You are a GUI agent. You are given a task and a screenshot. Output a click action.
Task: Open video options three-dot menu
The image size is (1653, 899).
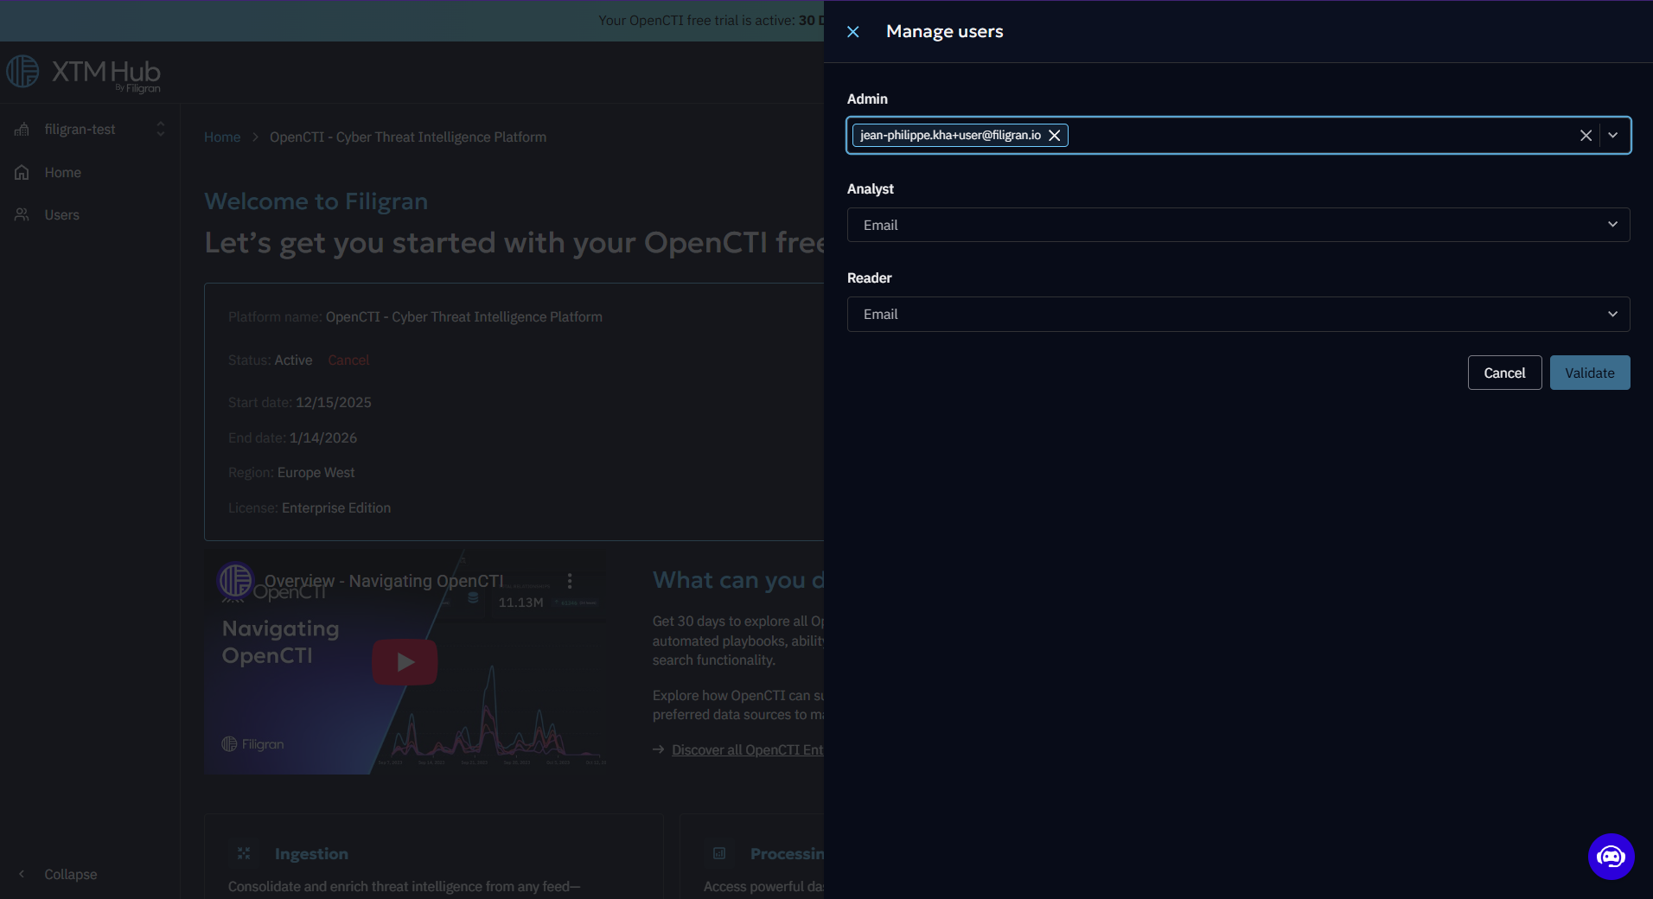coord(570,581)
